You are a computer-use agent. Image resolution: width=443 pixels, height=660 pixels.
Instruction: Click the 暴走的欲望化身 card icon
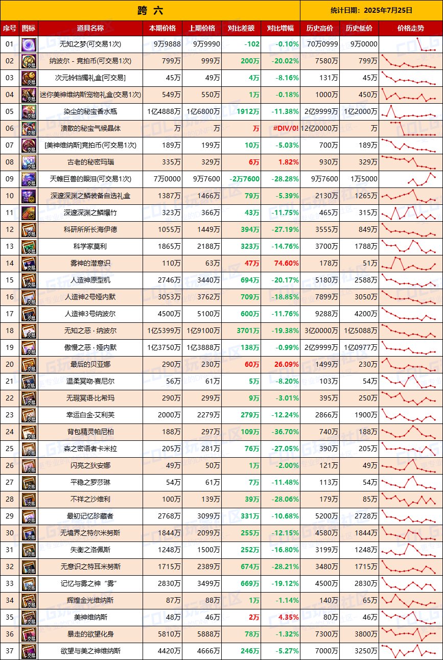coord(29,634)
